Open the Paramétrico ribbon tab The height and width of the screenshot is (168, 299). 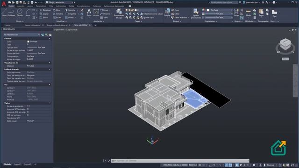[x=41, y=6]
